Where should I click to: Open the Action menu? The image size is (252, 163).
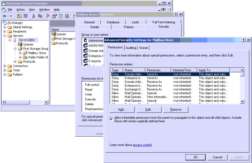(x=21, y=10)
